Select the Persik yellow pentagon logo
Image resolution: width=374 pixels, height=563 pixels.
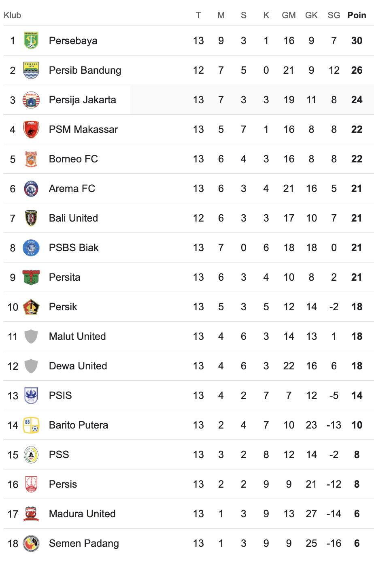click(31, 307)
